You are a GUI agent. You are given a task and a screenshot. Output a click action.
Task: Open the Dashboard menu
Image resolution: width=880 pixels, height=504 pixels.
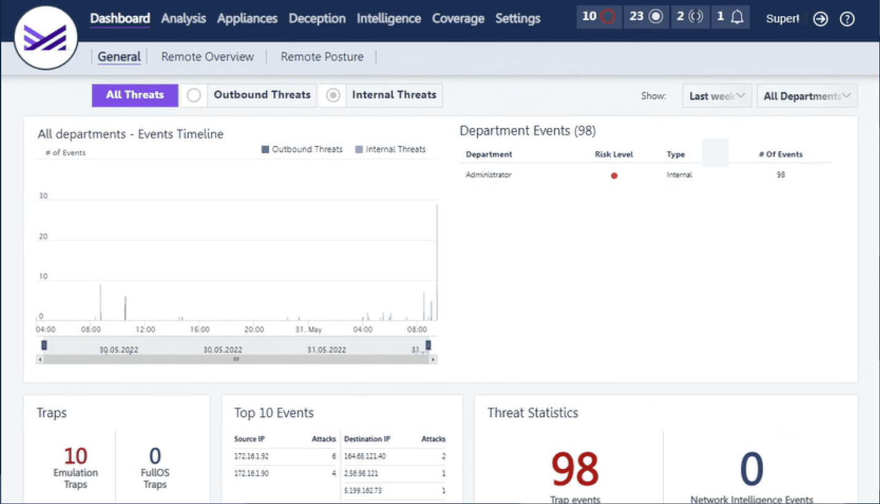tap(120, 18)
